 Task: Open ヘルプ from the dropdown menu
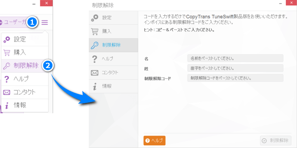[25, 79]
